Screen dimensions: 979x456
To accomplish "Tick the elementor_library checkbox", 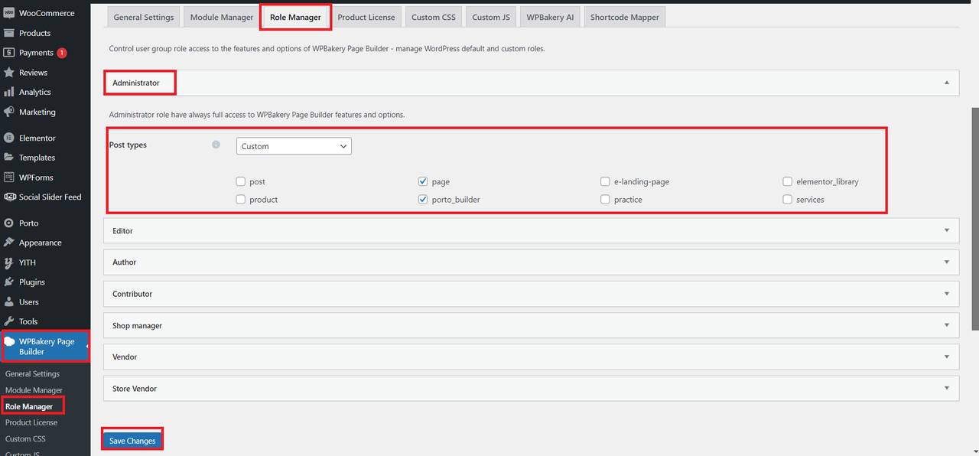I will [x=788, y=182].
